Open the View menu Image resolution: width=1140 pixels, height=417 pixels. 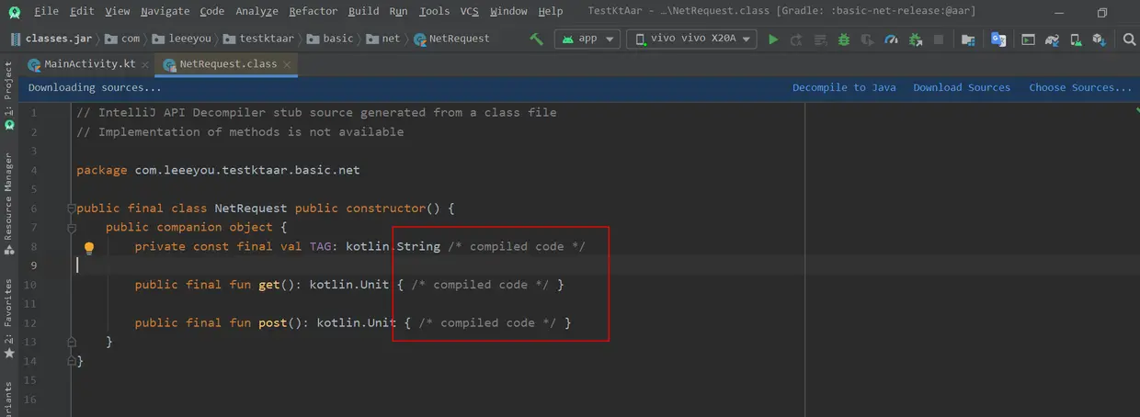coord(118,11)
